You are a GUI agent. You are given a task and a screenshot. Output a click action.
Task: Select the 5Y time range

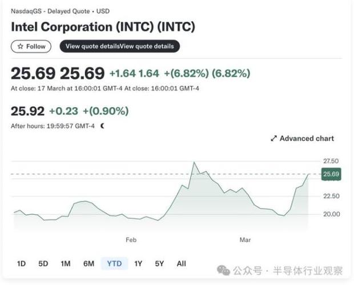coord(159,263)
